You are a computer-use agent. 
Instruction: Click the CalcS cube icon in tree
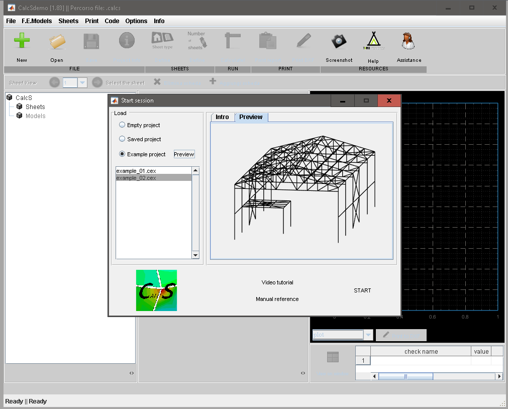click(x=10, y=97)
